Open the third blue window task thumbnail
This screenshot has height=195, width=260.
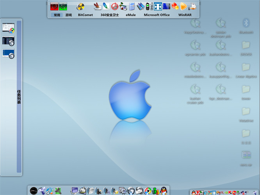(x=9, y=54)
